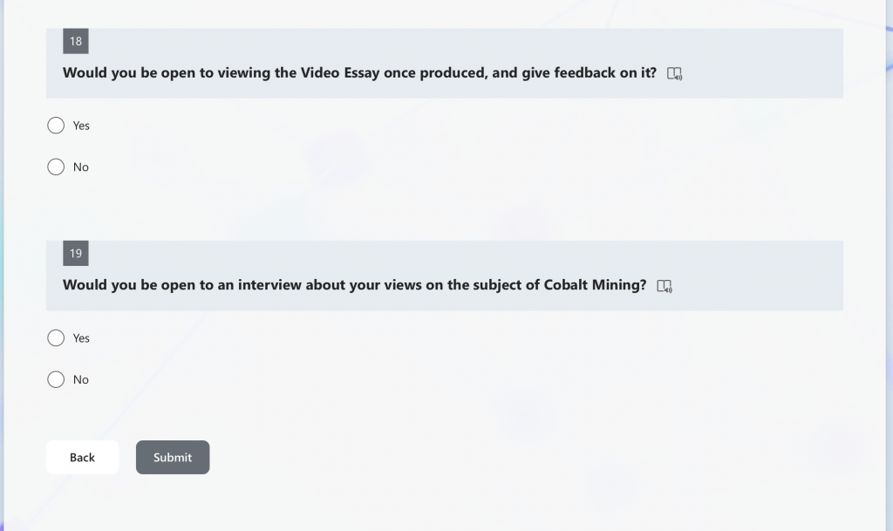Click the Video Essay question title text
The height and width of the screenshot is (531, 893).
[x=359, y=73]
